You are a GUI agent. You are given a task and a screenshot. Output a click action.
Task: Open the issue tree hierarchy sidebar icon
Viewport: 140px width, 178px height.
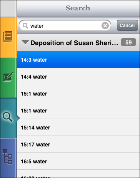7,157
